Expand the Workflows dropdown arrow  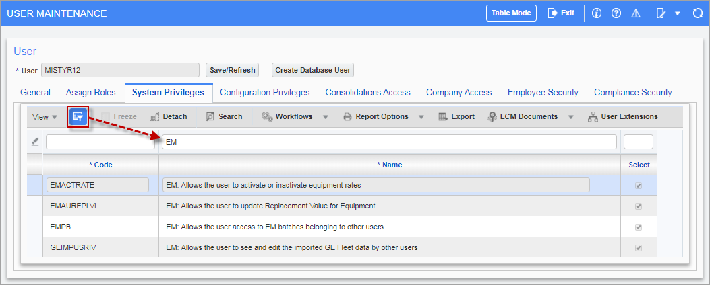[325, 117]
